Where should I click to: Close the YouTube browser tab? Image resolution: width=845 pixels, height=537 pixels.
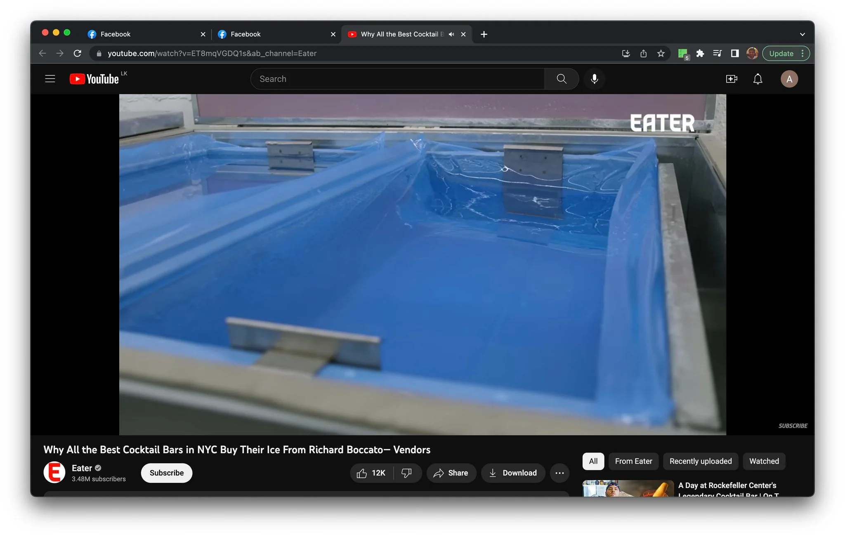coord(463,34)
